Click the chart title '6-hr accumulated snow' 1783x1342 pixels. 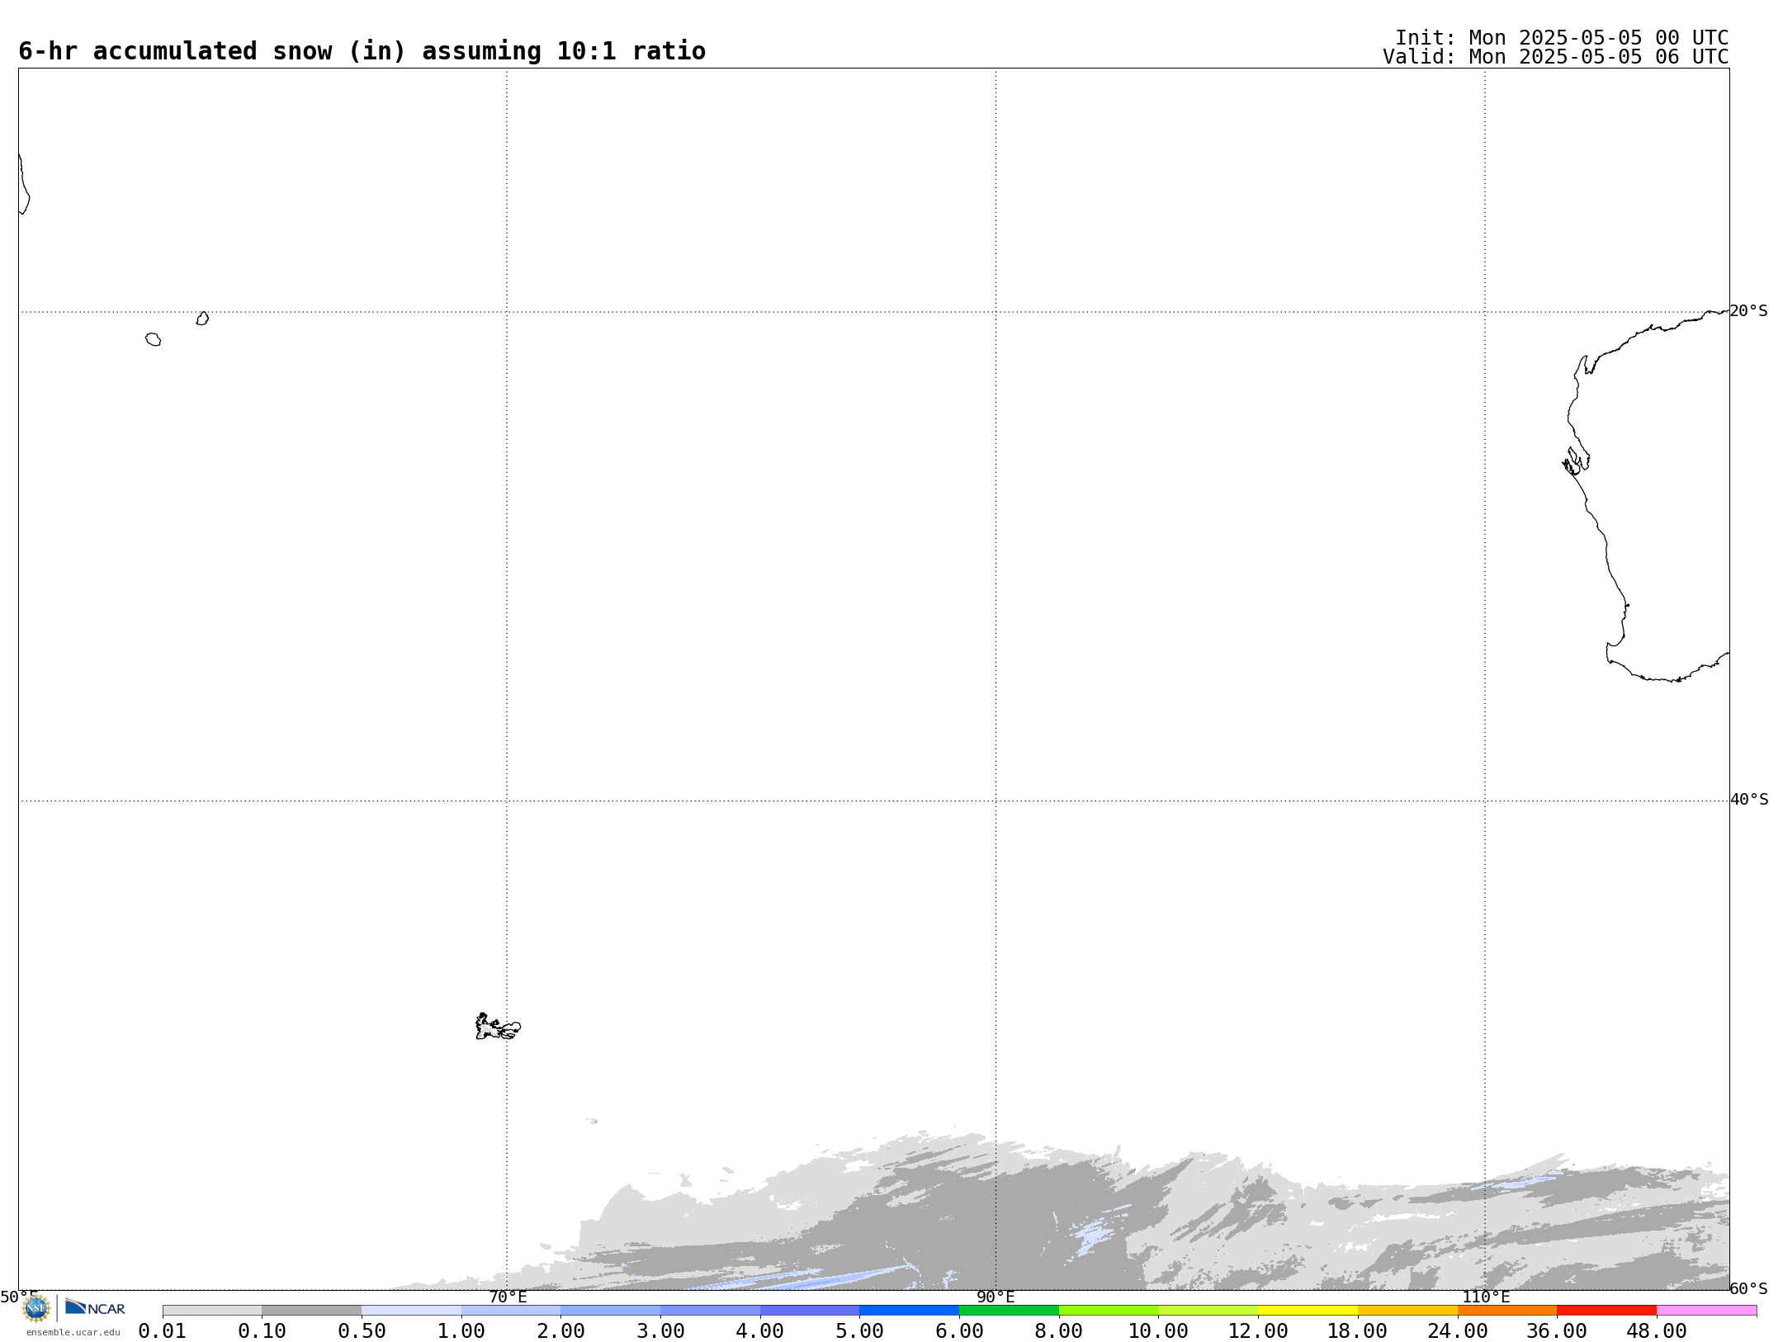pyautogui.click(x=362, y=51)
